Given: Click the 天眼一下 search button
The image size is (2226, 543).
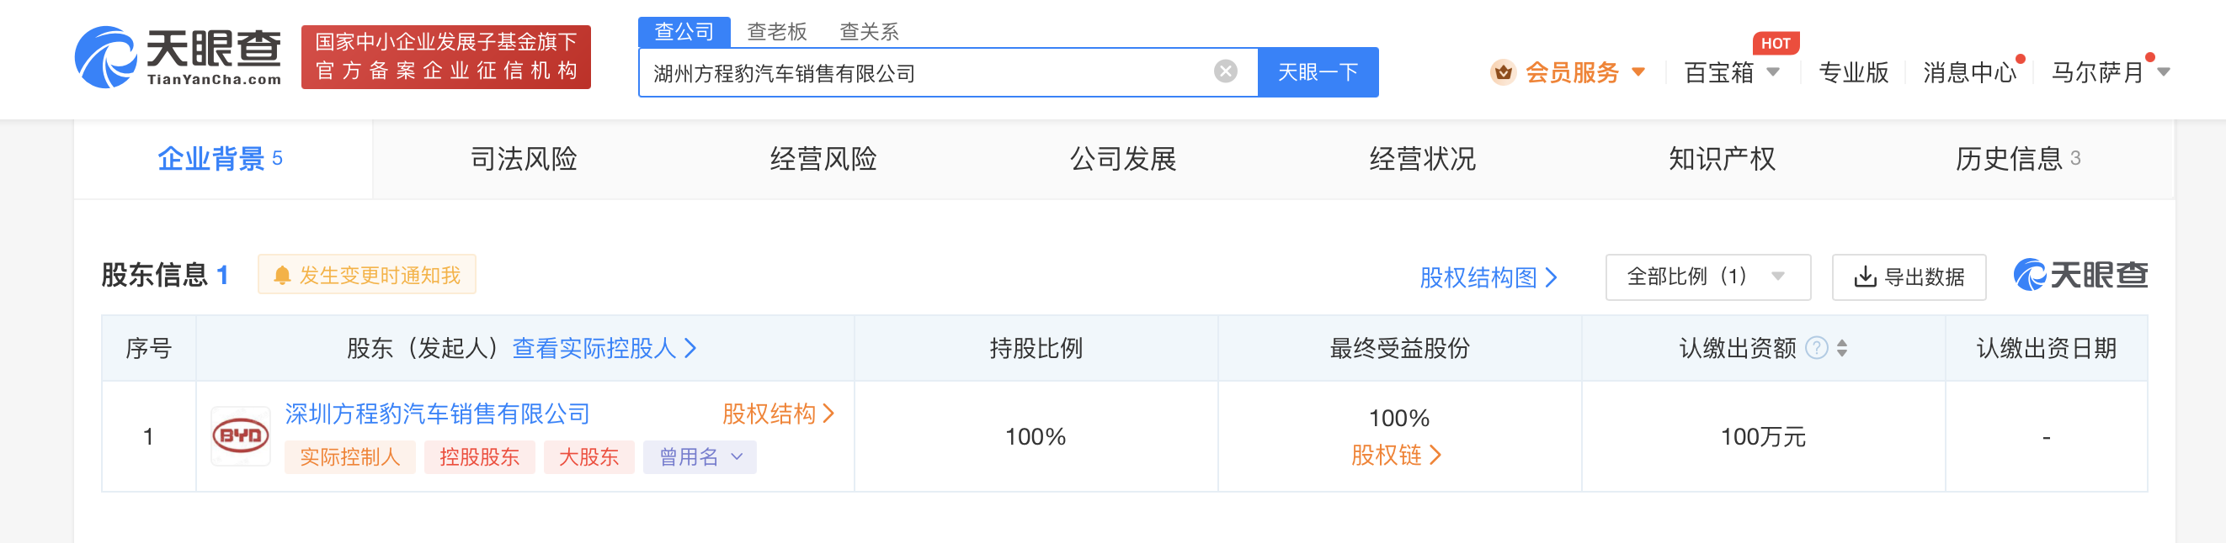Looking at the screenshot, I should pyautogui.click(x=1318, y=72).
